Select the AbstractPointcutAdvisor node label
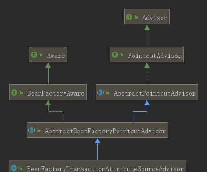Image resolution: width=207 pixels, height=172 pixels. 154,93
